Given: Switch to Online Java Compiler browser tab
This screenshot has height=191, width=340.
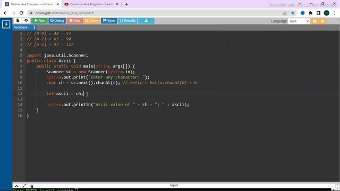Looking at the screenshot, I should click(x=32, y=4).
